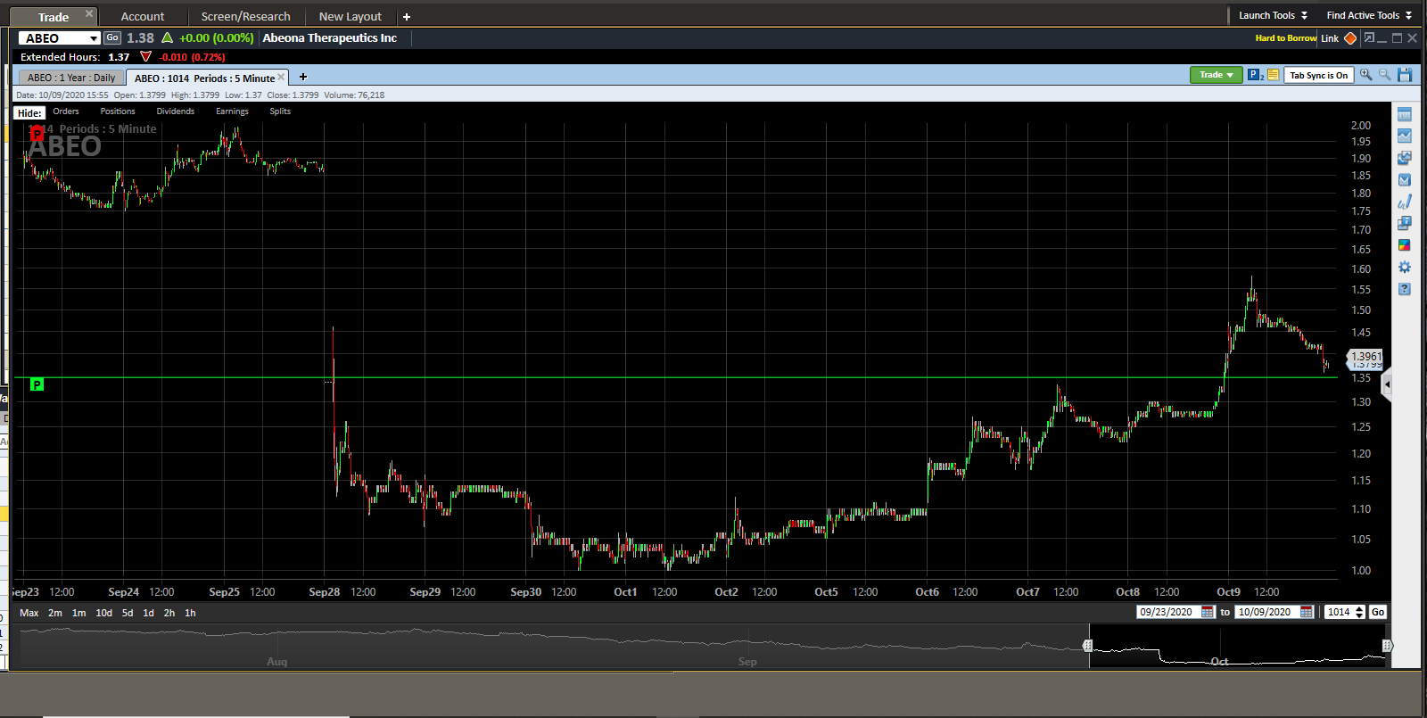
Task: Save the chart with floppy disk icon
Action: (x=1406, y=75)
